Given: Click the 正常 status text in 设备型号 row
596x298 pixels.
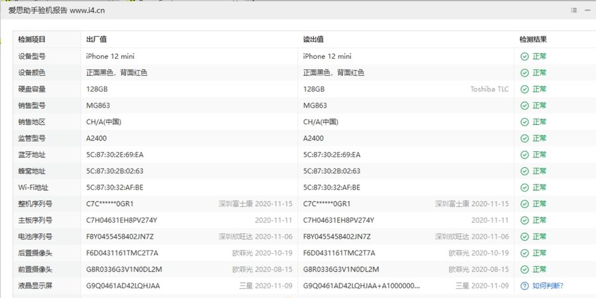Looking at the screenshot, I should pyautogui.click(x=539, y=56).
